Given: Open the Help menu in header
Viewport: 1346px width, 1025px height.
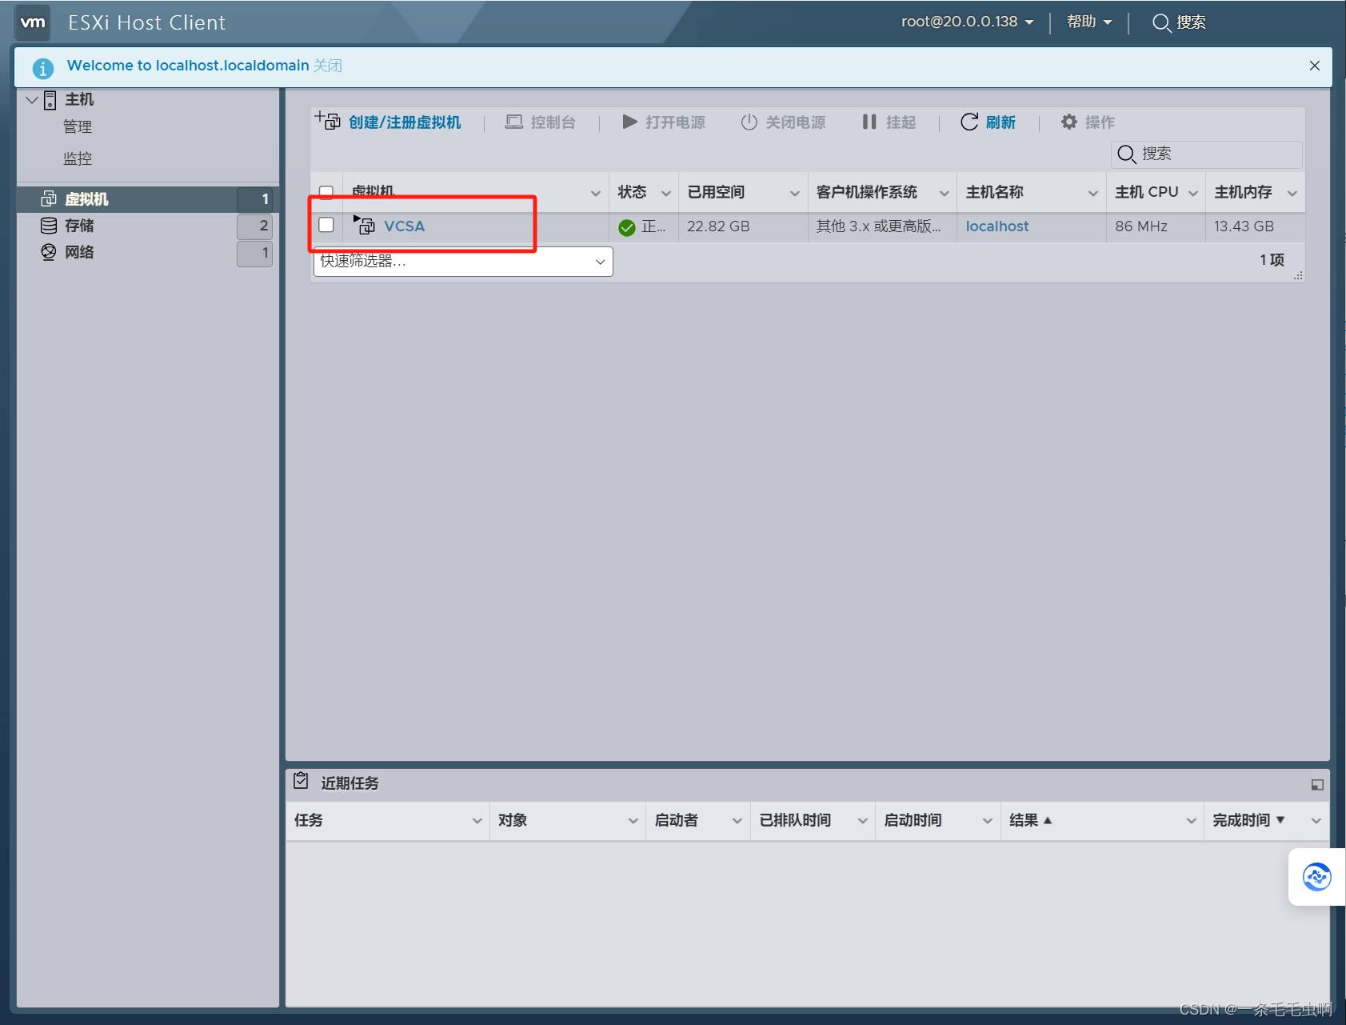Looking at the screenshot, I should tap(1088, 22).
